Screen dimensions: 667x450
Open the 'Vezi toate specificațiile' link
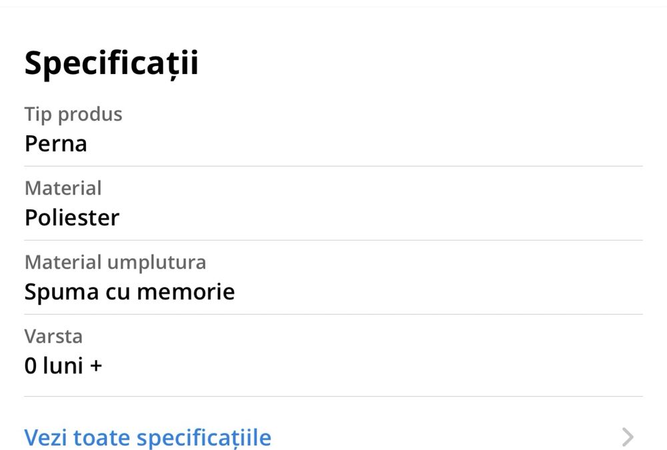[x=147, y=437]
